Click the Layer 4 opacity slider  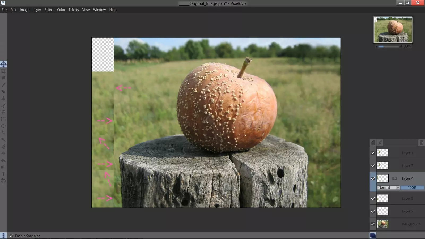pos(412,187)
